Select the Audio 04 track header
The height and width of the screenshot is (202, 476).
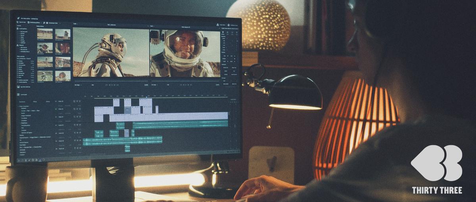tap(61, 149)
